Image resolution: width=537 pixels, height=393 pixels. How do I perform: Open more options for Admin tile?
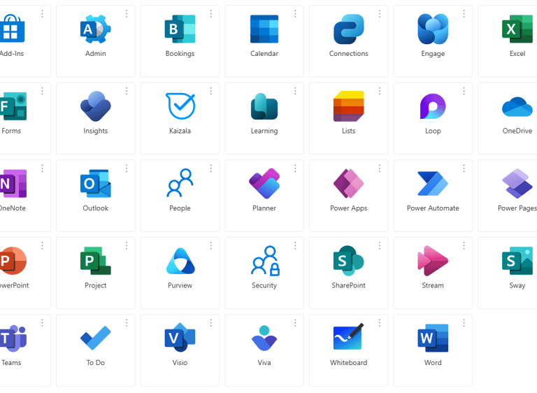127,14
